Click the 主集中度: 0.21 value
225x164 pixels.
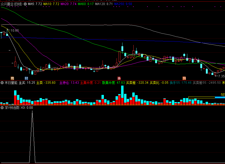click(90, 83)
